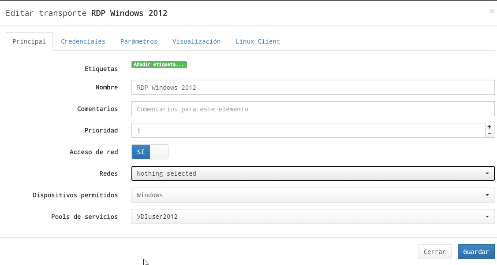Select the Principal tab
The width and height of the screenshot is (497, 265).
coord(29,41)
